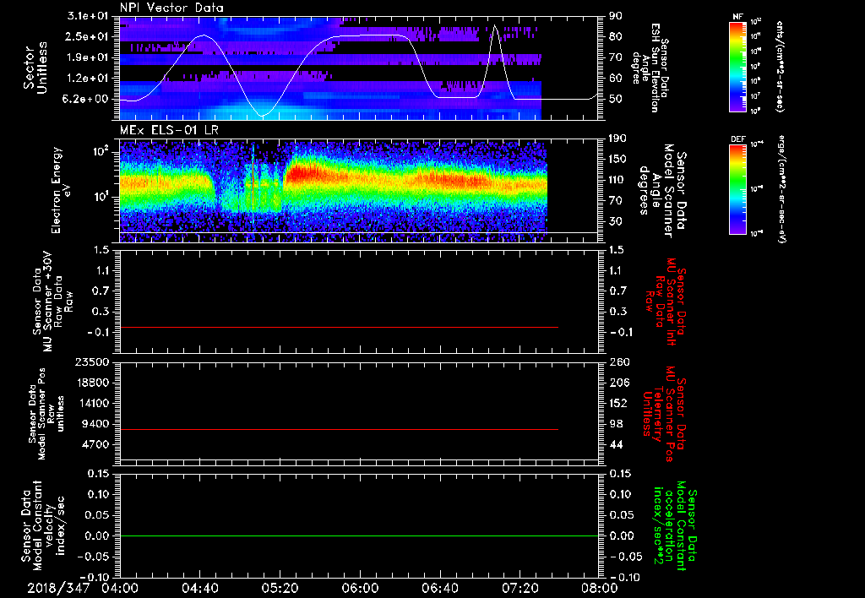Click the 10¹² tick on NF color bar
The width and height of the screenshot is (865, 598).
click(756, 22)
